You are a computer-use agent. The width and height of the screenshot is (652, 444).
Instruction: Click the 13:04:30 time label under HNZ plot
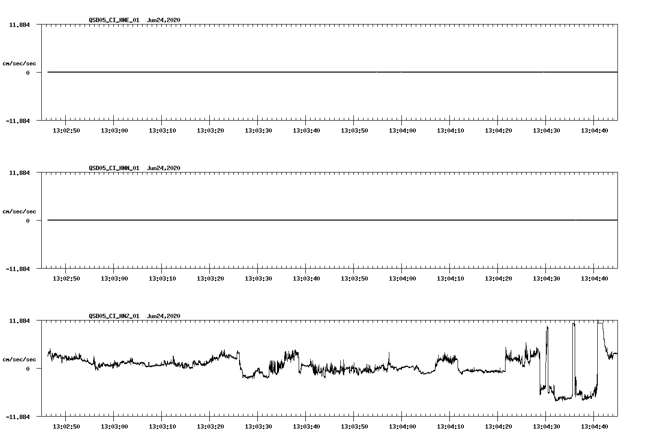[546, 427]
